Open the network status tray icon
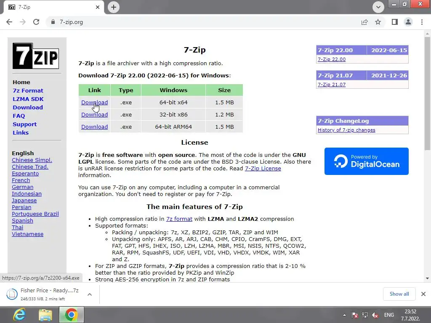 click(x=365, y=315)
